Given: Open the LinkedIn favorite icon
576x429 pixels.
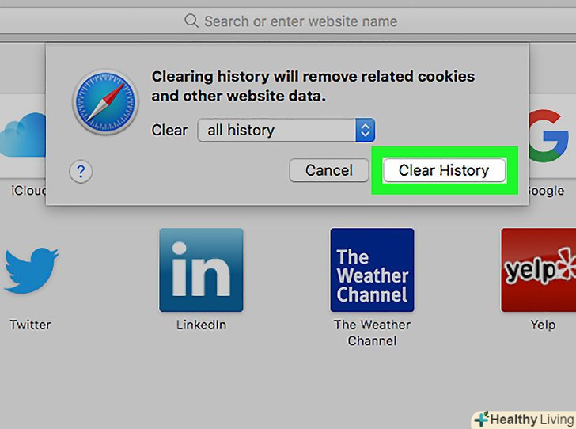Looking at the screenshot, I should pos(201,270).
